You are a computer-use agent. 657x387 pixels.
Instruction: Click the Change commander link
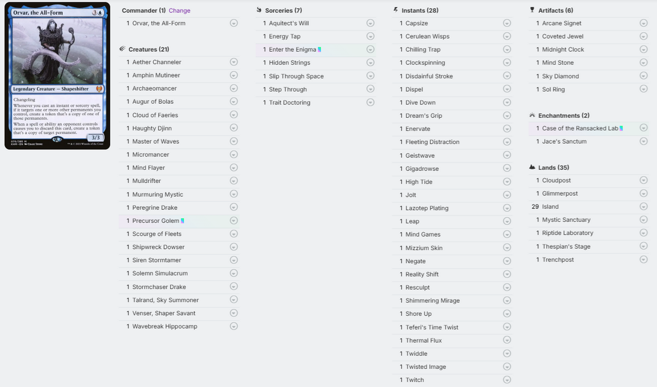pos(179,11)
